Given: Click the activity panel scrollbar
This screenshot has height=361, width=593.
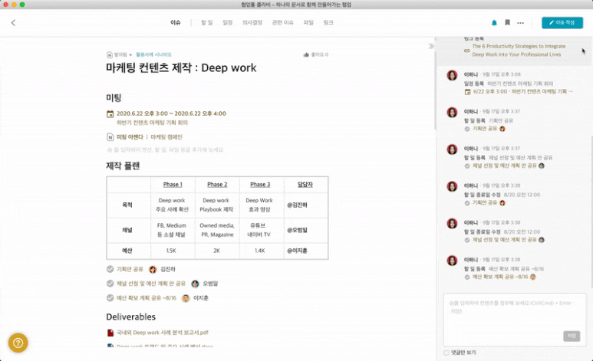Looking at the screenshot, I should click(591, 212).
